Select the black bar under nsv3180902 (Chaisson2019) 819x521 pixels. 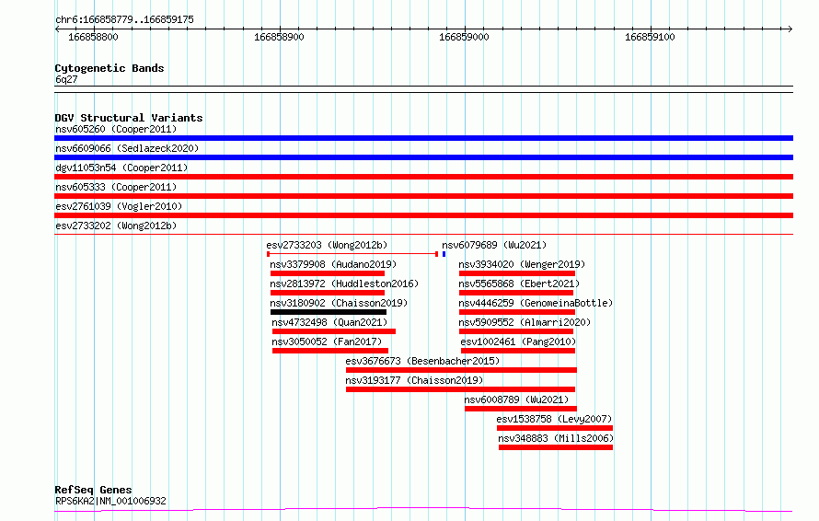point(329,312)
